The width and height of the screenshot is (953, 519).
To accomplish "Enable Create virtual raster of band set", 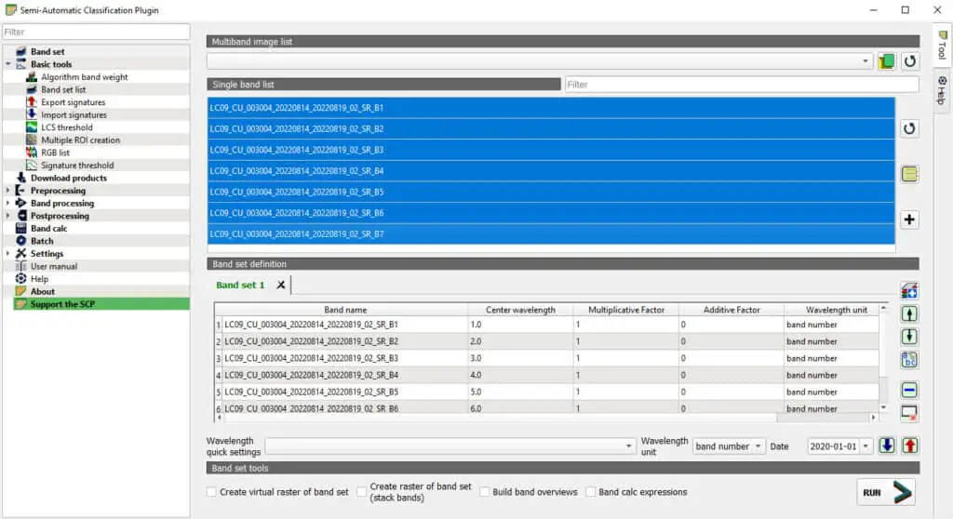I will tap(211, 492).
